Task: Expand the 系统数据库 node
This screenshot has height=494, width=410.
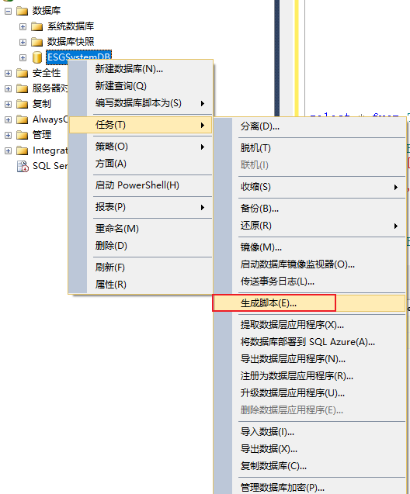Action: click(x=23, y=27)
